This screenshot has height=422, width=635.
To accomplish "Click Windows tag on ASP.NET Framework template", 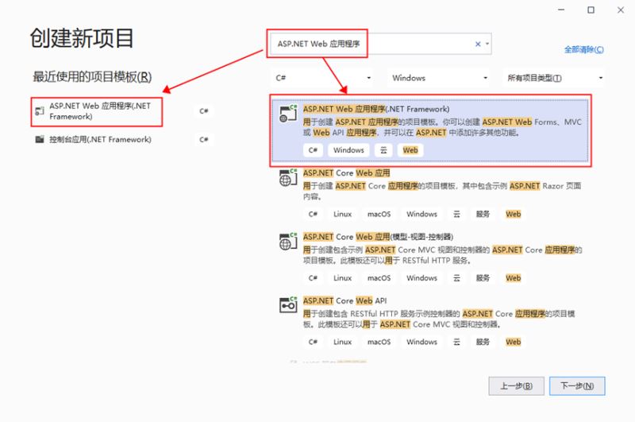I will (348, 150).
